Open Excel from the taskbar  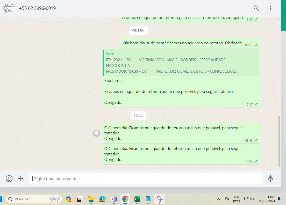click(x=137, y=199)
